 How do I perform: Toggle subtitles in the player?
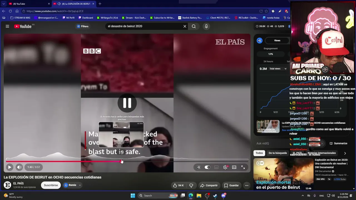(x=216, y=167)
